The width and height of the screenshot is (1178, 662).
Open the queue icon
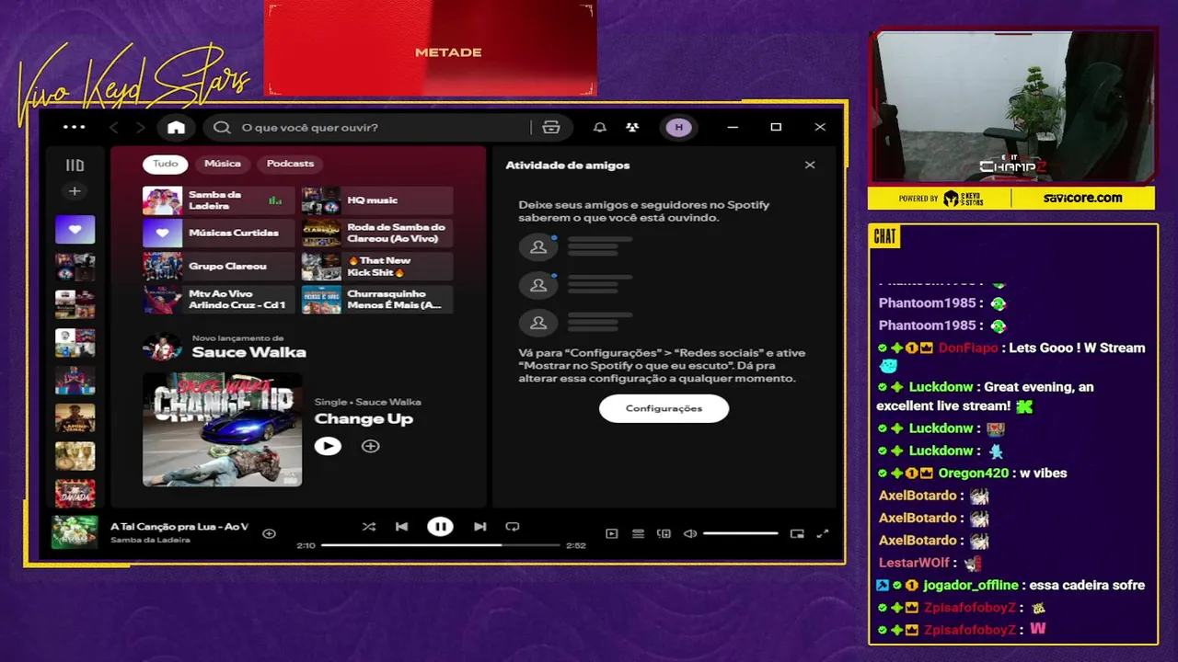point(638,533)
